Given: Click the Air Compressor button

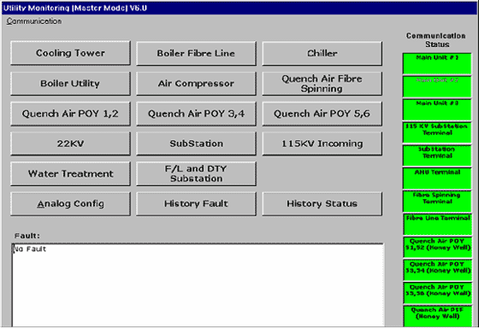Looking at the screenshot, I should 196,84.
